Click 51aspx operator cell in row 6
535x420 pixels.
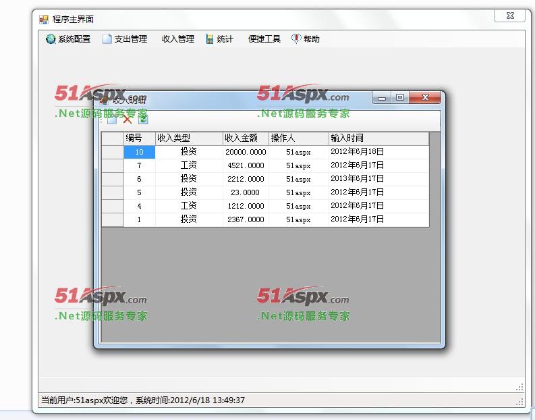pyautogui.click(x=299, y=179)
